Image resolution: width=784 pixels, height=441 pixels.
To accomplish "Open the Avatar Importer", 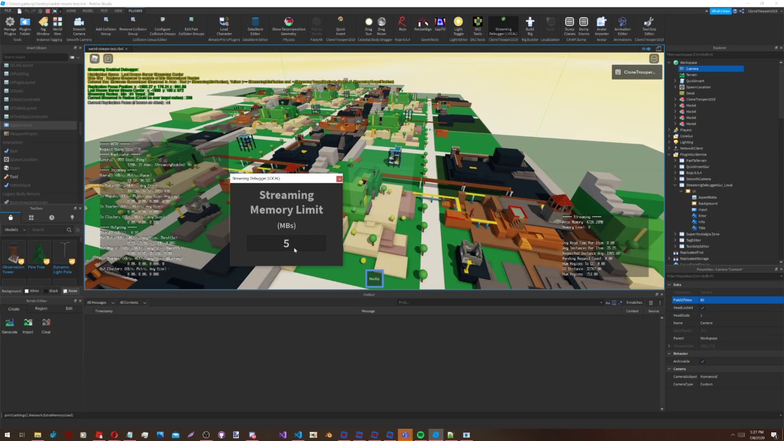I will click(601, 26).
